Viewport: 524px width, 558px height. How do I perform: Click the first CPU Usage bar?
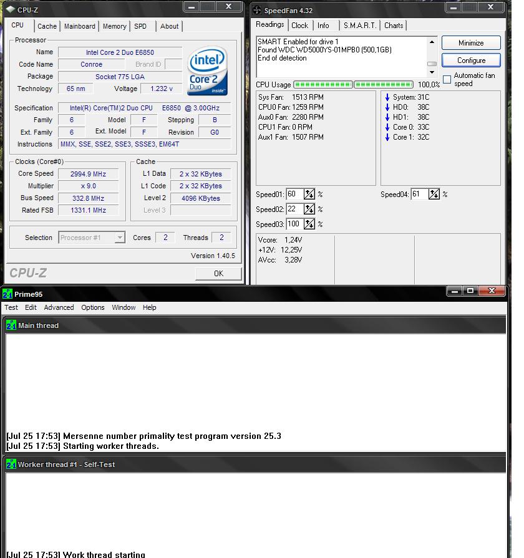323,85
